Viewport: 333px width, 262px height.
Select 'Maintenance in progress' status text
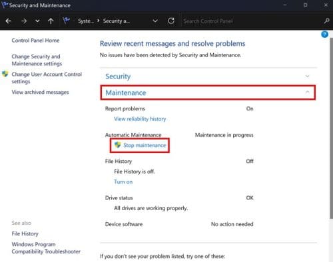[x=224, y=135]
